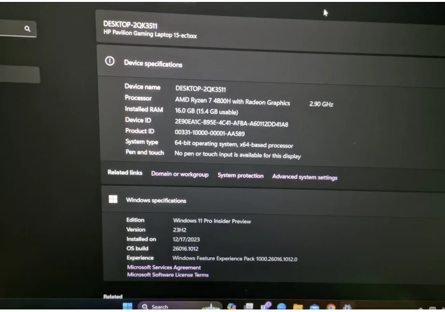
Task: Click the Settings gear icon on taskbar
Action: [347, 307]
